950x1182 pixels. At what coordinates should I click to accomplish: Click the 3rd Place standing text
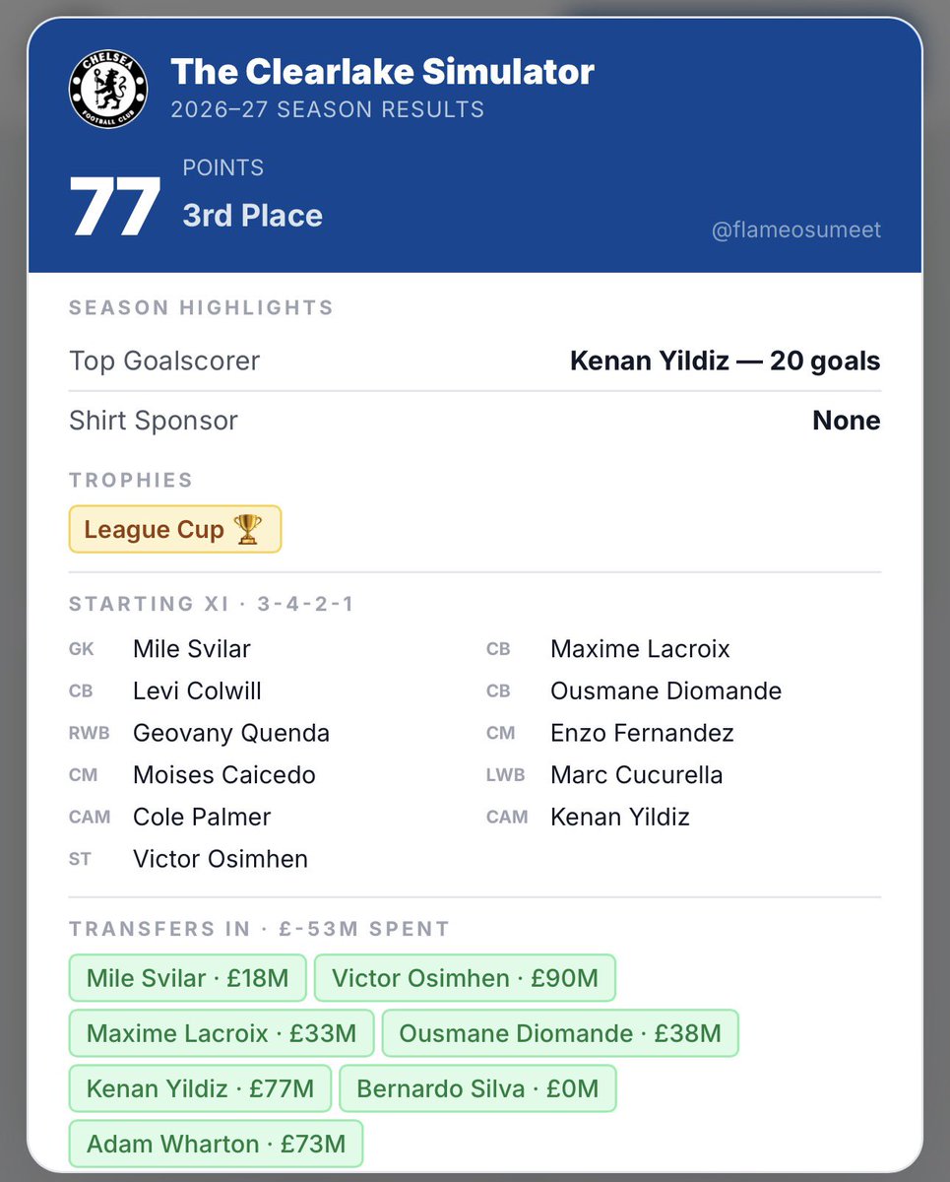(x=252, y=216)
